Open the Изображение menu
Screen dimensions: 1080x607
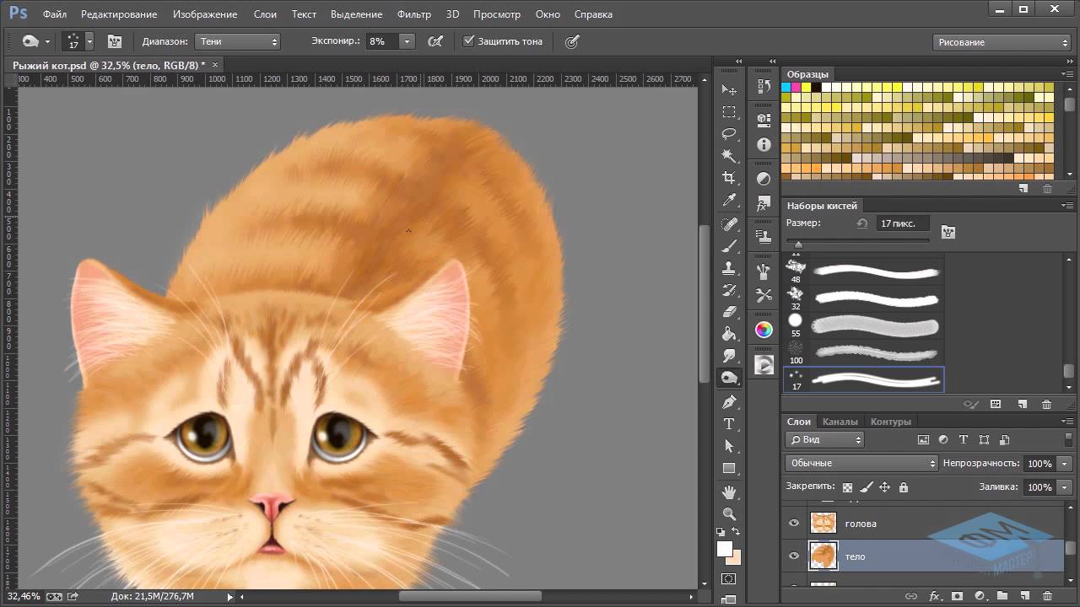tap(205, 14)
